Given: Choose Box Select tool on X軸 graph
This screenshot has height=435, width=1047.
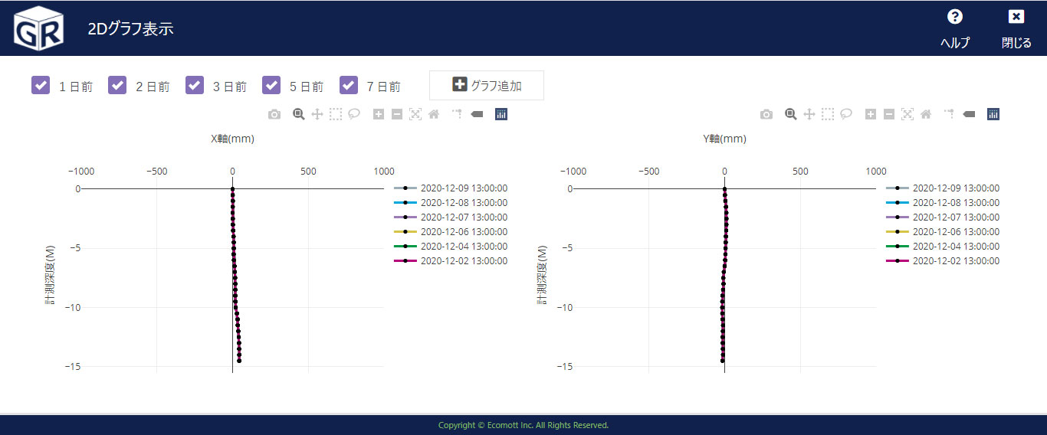Looking at the screenshot, I should click(336, 114).
